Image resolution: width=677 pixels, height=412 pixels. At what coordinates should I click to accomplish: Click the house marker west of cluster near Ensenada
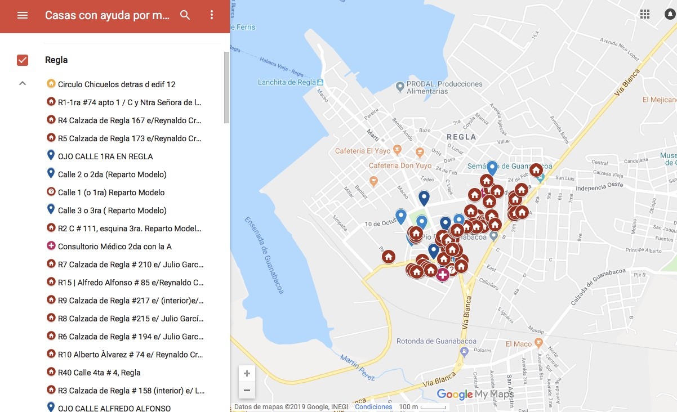388,257
